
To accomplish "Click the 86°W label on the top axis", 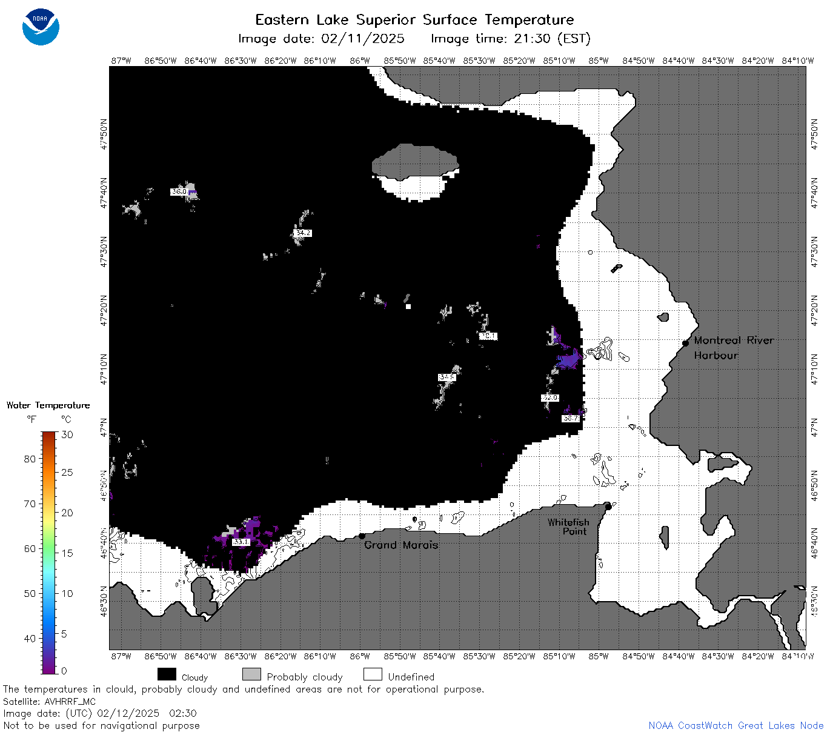I will click(360, 61).
